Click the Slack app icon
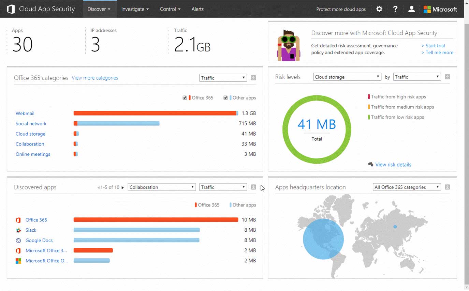This screenshot has width=469, height=291. [18, 230]
